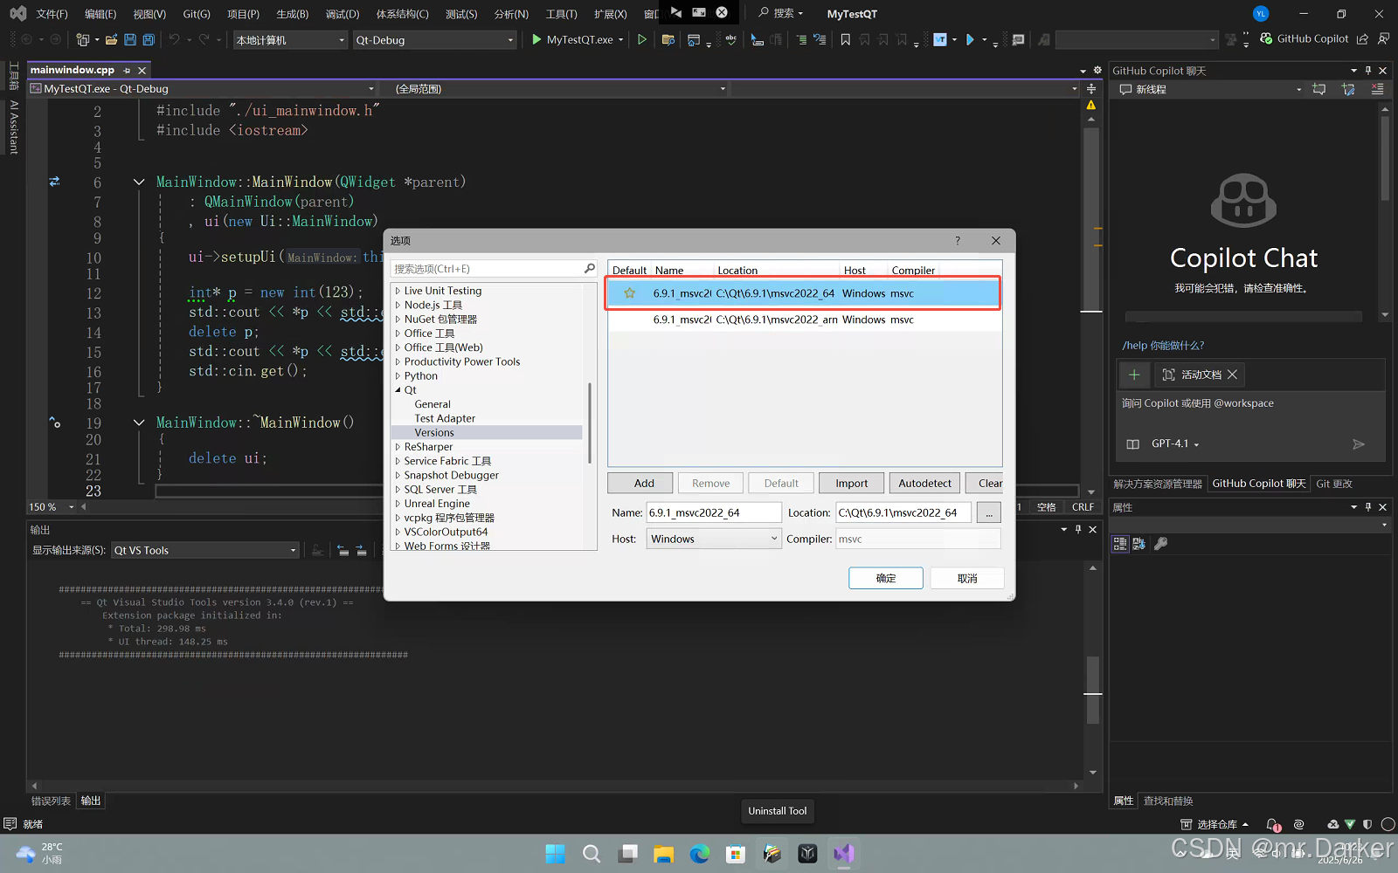Click the green plus add-context icon
The image size is (1398, 873).
[1134, 375]
